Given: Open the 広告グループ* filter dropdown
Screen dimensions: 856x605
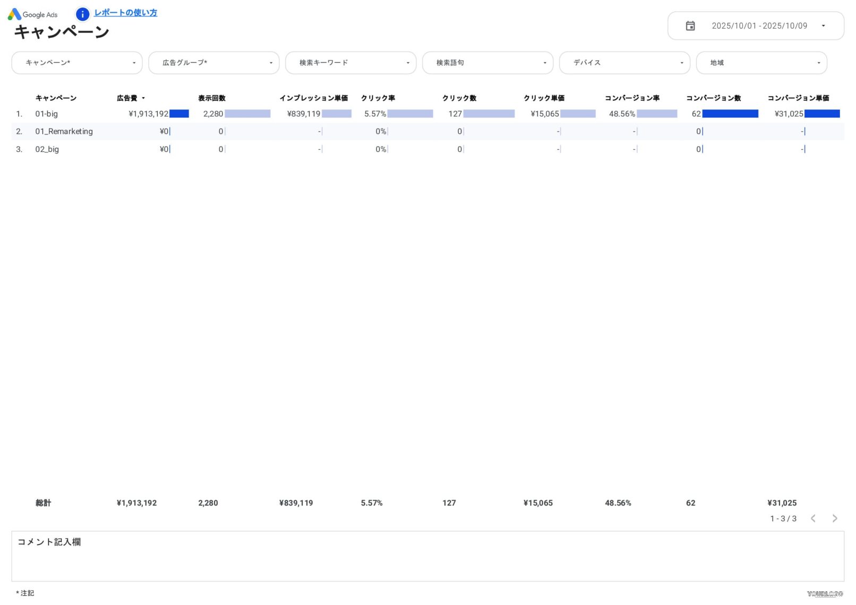Looking at the screenshot, I should click(x=213, y=63).
